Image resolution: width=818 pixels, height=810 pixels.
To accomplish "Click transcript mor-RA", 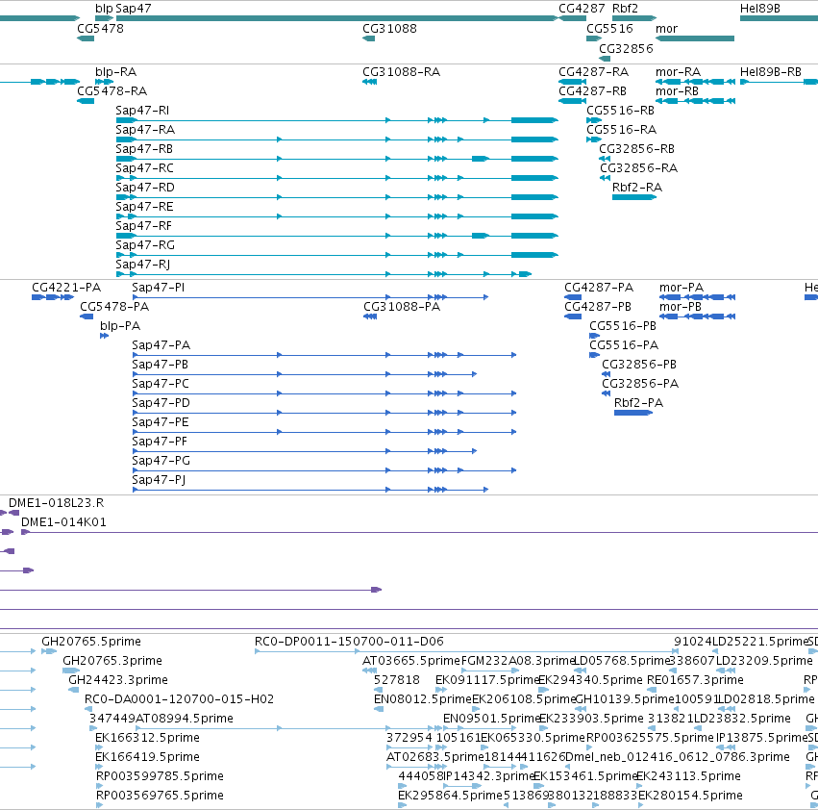I will (695, 82).
